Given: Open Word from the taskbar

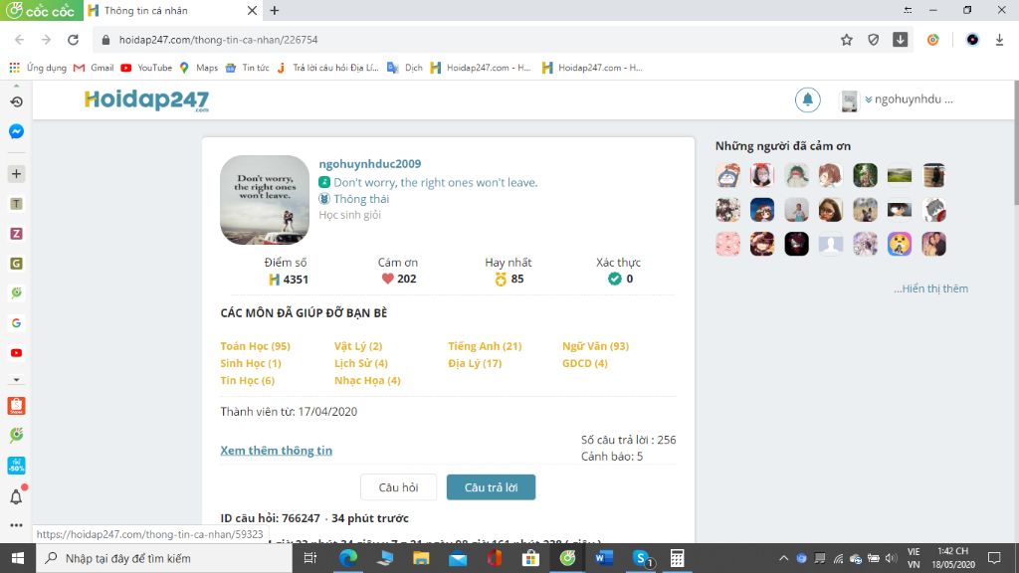Looking at the screenshot, I should pos(604,558).
